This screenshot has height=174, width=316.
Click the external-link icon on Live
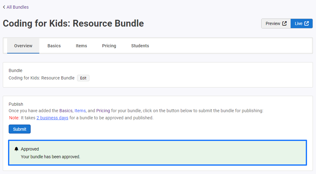click(x=306, y=23)
